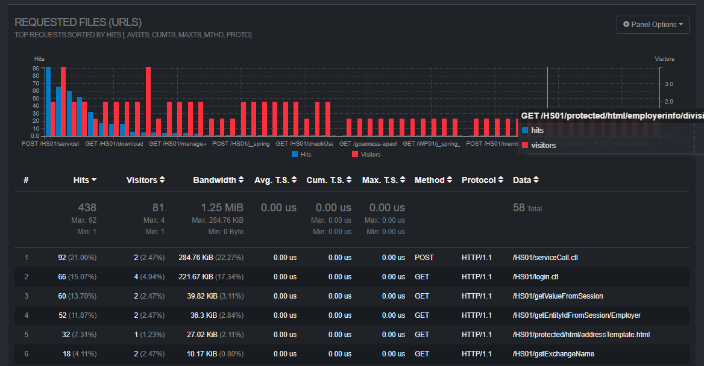Click the Bandwidth column sort icon

click(x=241, y=179)
